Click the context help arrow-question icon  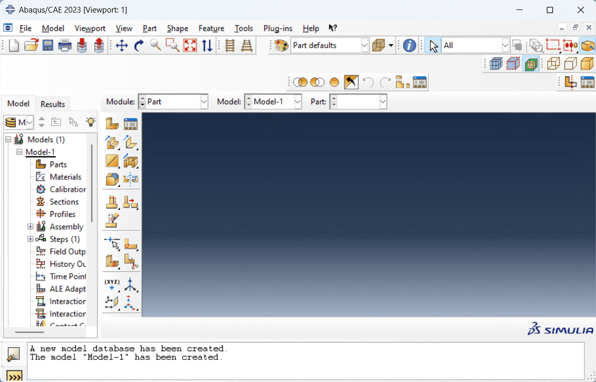[333, 28]
